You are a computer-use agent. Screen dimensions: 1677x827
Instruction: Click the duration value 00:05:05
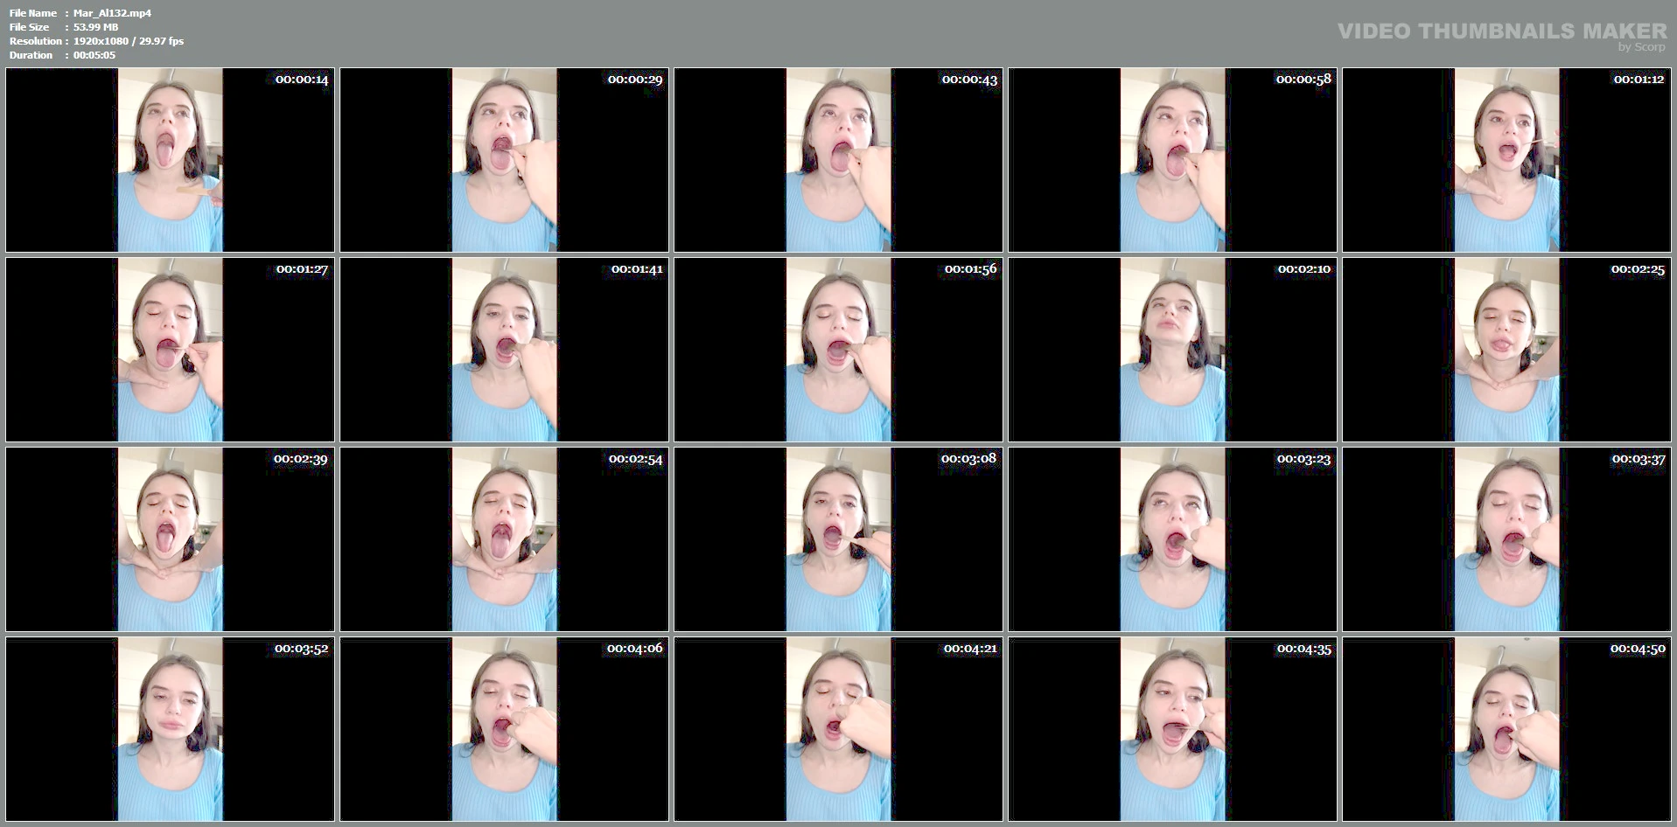pyautogui.click(x=94, y=55)
